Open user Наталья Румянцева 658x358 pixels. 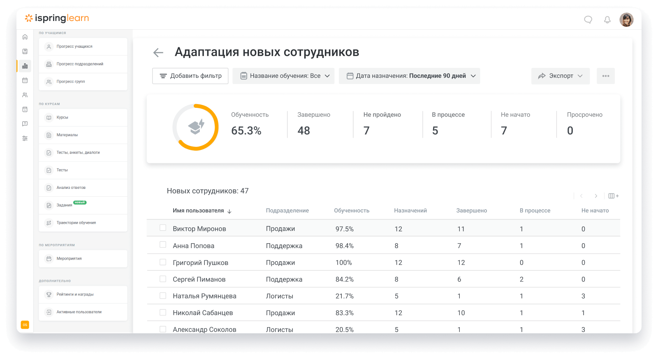[204, 296]
